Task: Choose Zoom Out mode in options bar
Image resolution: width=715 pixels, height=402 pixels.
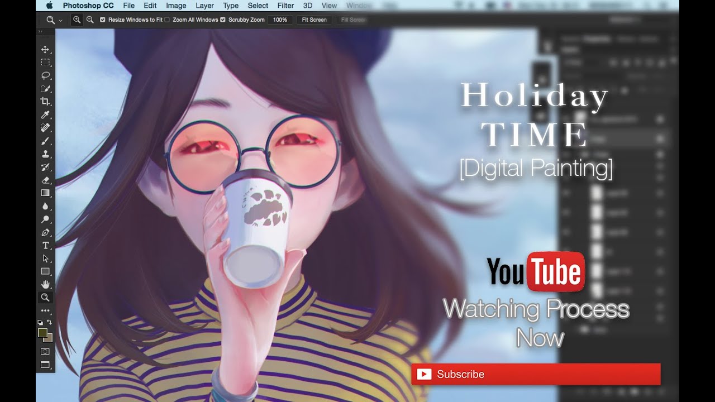Action: (x=90, y=20)
